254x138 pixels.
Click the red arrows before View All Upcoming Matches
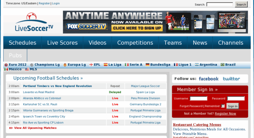pyautogui.click(x=11, y=128)
